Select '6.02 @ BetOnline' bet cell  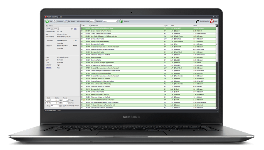point(199,50)
